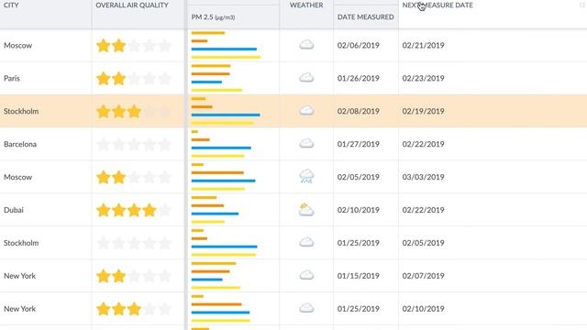Screen dimensions: 587x330
Task: Sort by DATE MEASURED column header
Action: coord(365,17)
